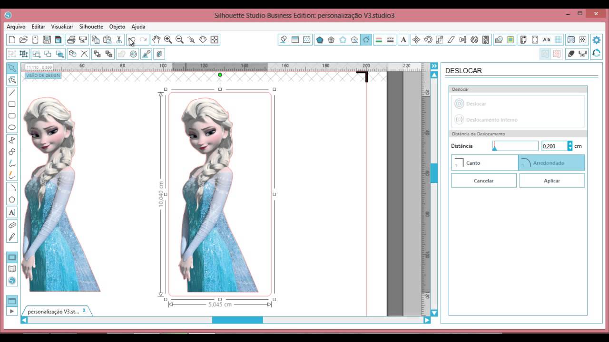Viewport: 609px width, 342px height.
Task: Click the Fit to Page icon
Action: pos(215,40)
